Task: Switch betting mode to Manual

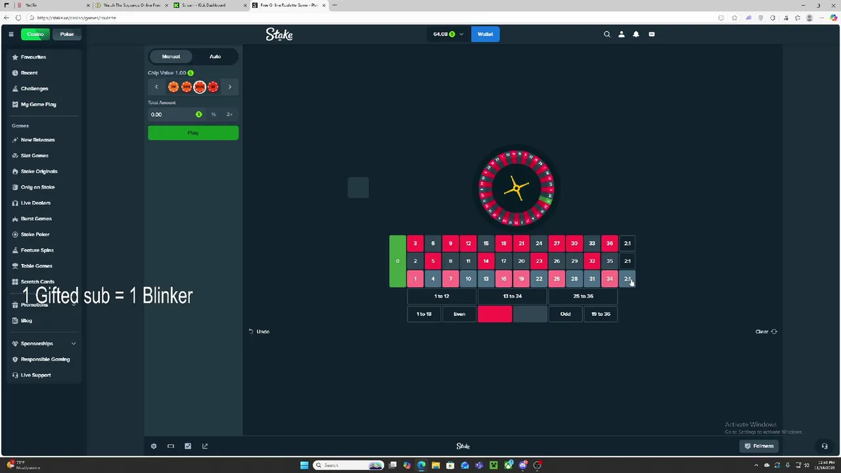Action: point(171,56)
